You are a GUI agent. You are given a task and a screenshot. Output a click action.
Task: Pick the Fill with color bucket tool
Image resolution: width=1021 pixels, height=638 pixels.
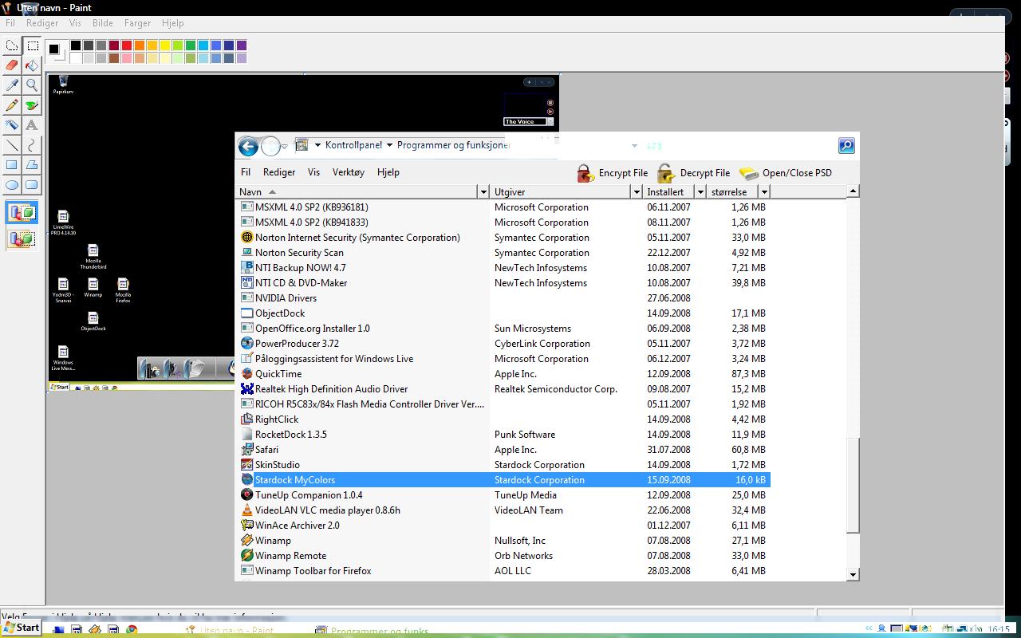[x=32, y=65]
